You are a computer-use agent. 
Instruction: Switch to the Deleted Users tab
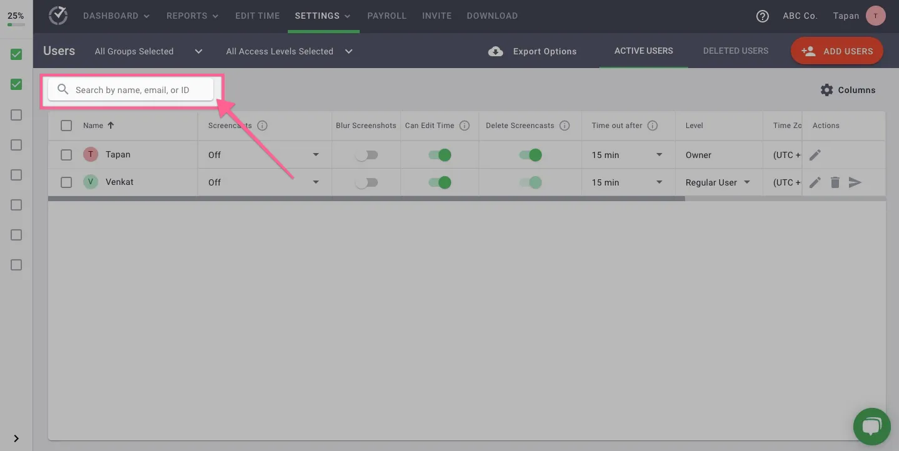[x=736, y=51]
